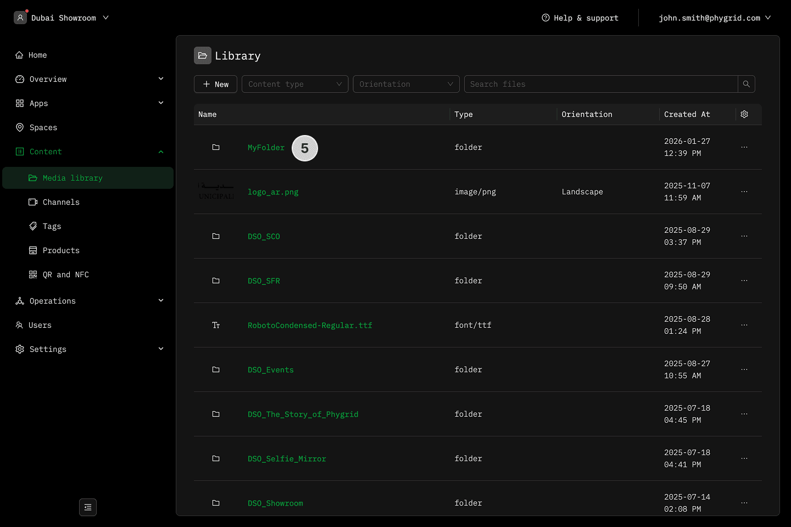
Task: Open row actions for logo_ar.png
Action: tap(744, 192)
